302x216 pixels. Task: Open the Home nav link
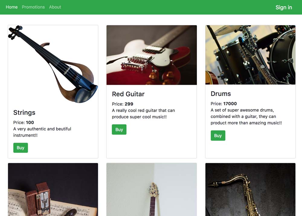[11, 7]
